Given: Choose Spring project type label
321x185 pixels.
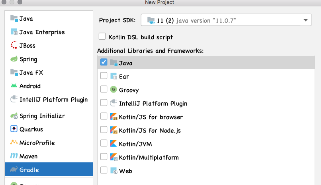Looking at the screenshot, I should pyautogui.click(x=28, y=60).
